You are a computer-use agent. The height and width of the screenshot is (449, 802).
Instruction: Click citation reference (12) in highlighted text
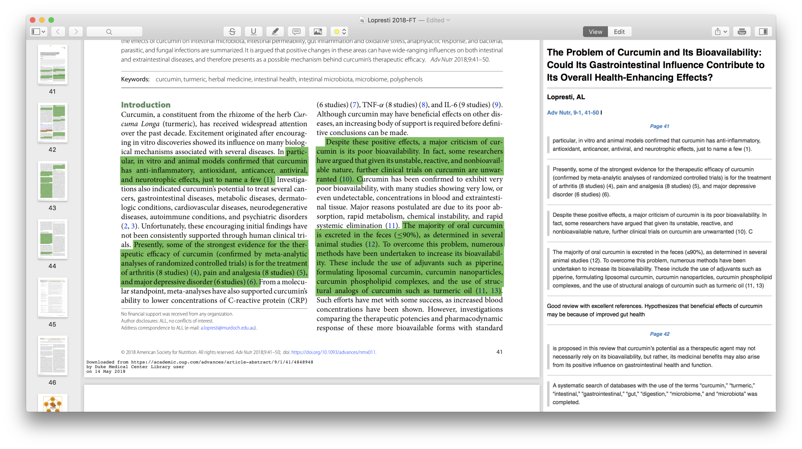(x=371, y=244)
